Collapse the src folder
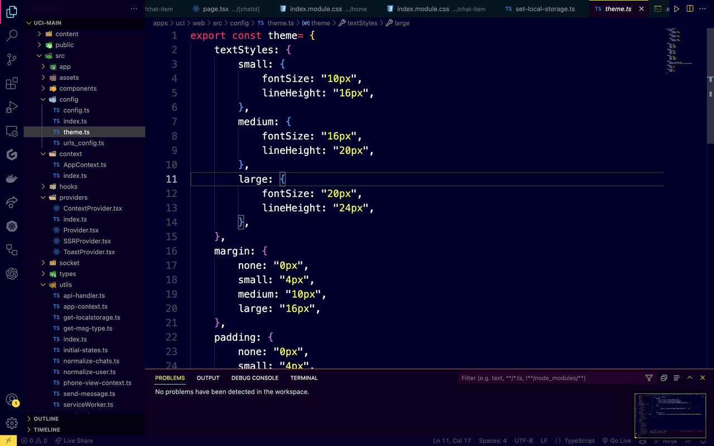This screenshot has height=446, width=714. point(84,56)
